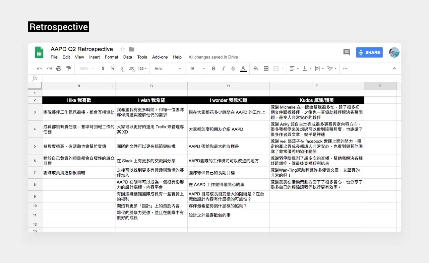
Task: Print the spreadsheet
Action: tap(59, 69)
